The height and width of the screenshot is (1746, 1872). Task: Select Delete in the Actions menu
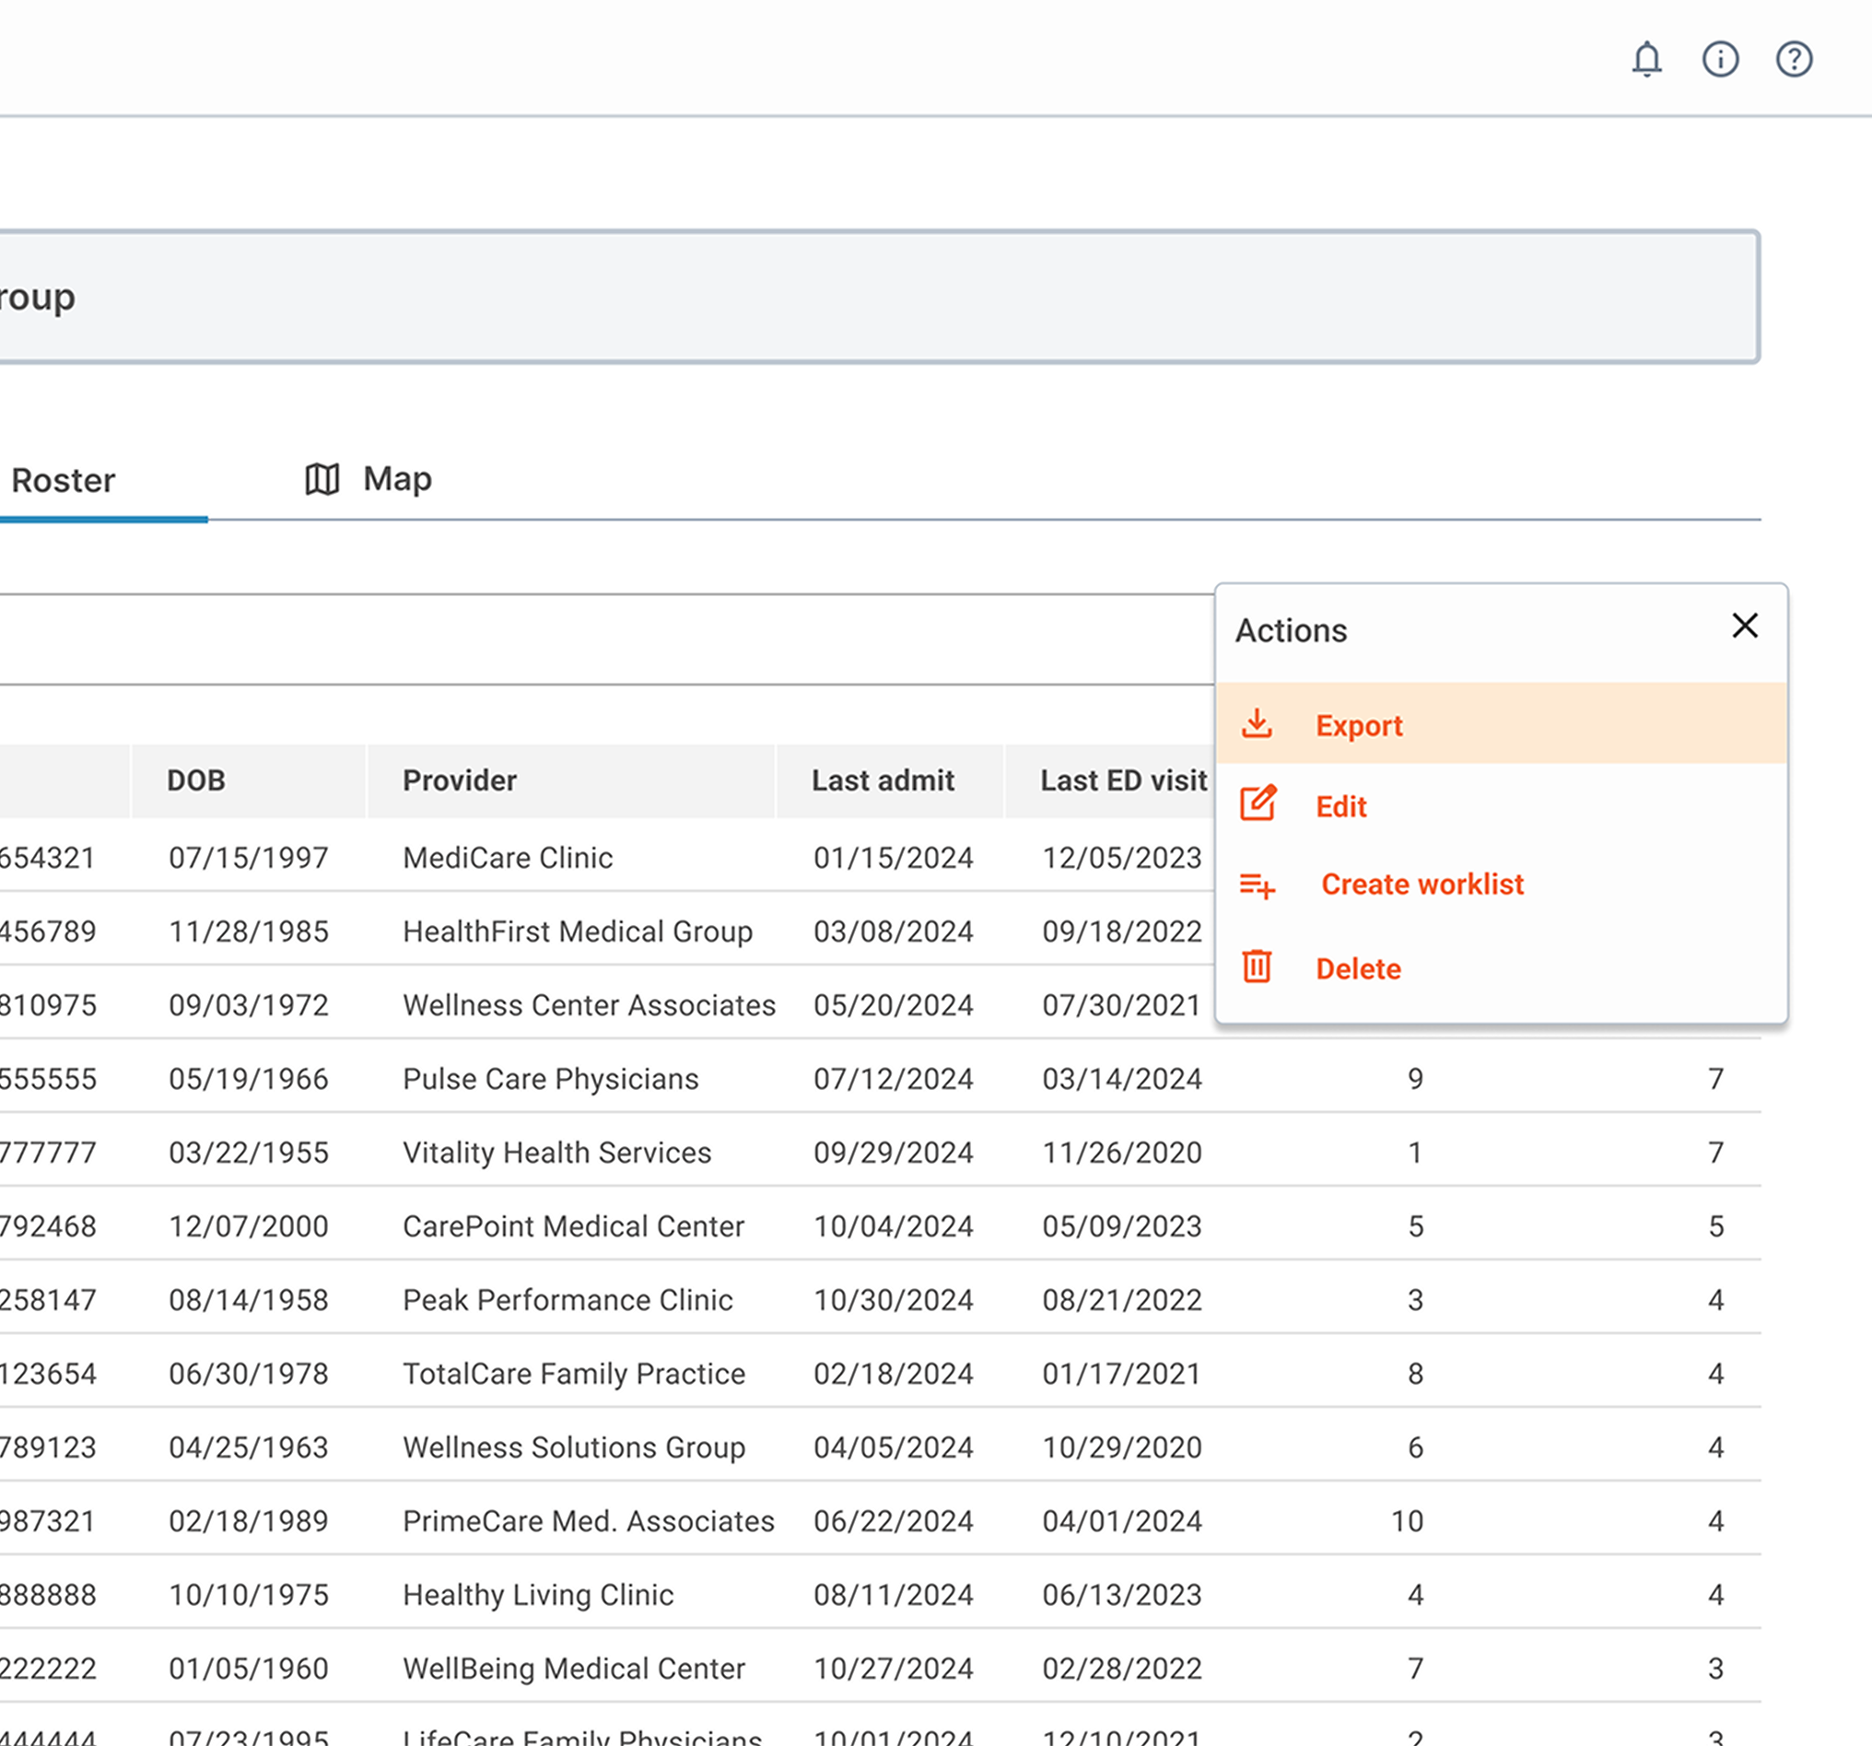[x=1357, y=969]
